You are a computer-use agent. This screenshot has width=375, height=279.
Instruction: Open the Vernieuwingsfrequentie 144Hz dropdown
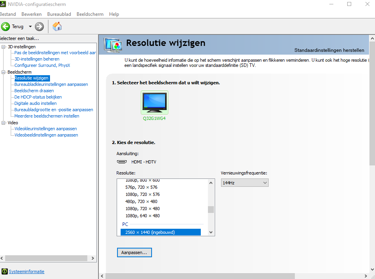(x=245, y=183)
